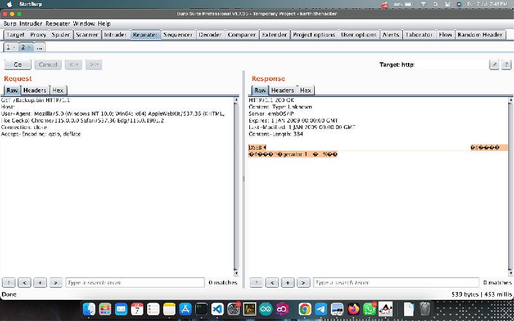The height and width of the screenshot is (321, 514).
Task: Open the Project options tab
Action: click(314, 35)
